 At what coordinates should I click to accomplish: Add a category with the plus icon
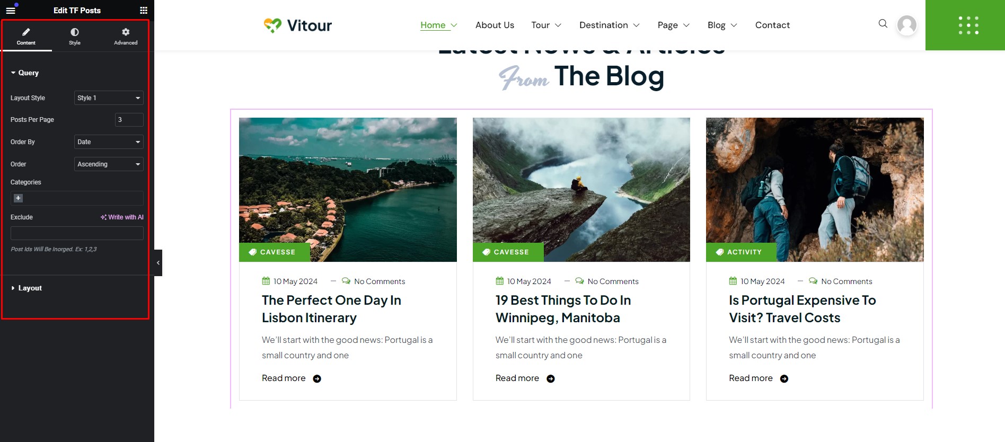click(18, 198)
